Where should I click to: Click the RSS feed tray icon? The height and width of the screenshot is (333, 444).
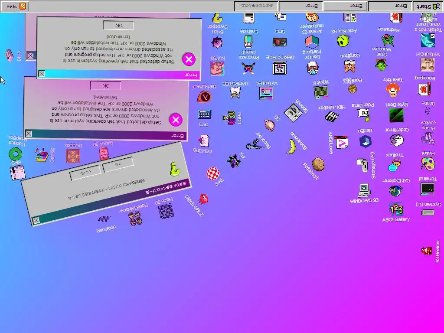pos(23,6)
